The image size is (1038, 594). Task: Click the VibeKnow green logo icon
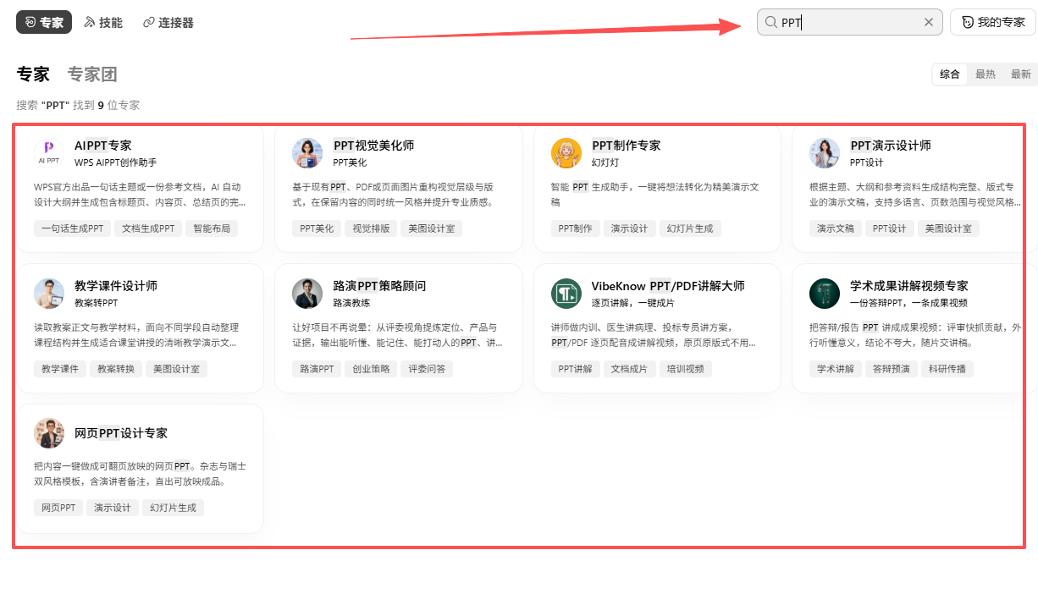[566, 294]
